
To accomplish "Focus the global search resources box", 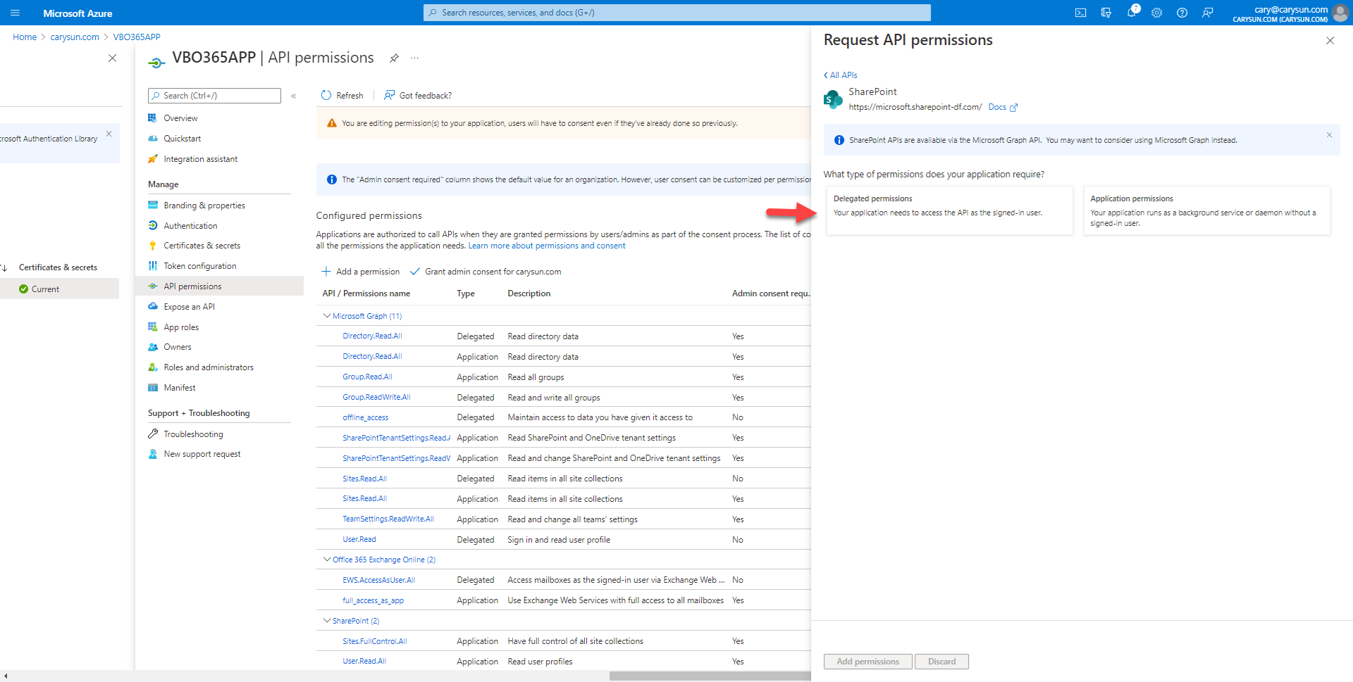I will (676, 13).
